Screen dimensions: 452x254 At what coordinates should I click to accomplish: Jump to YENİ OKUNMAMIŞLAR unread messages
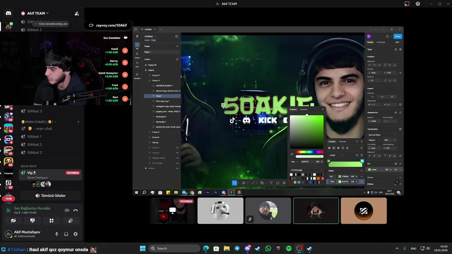[50, 24]
